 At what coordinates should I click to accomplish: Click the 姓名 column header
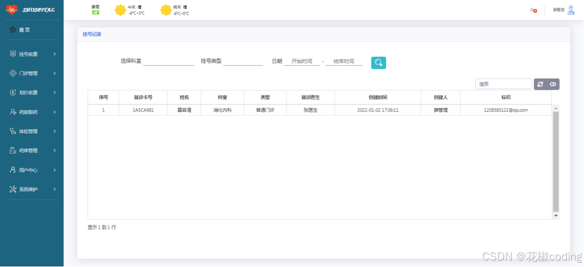(184, 97)
